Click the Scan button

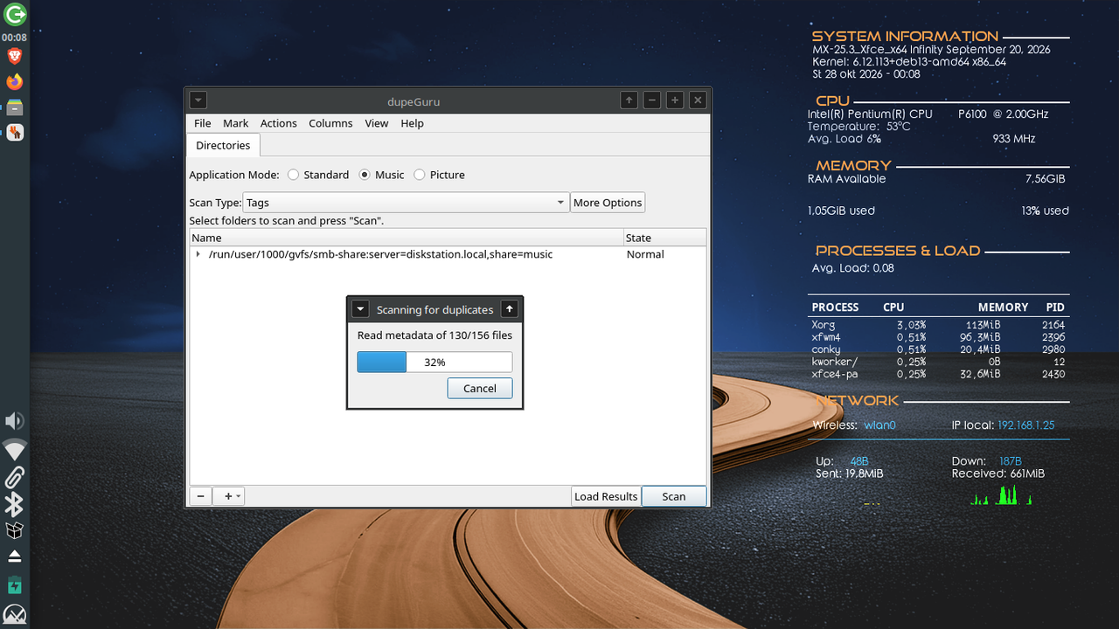pyautogui.click(x=674, y=496)
